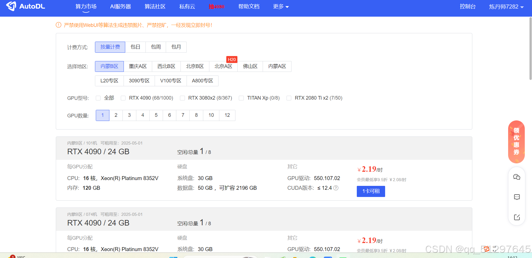
Task: Open 算法社区 in top navigation
Action: [x=155, y=6]
